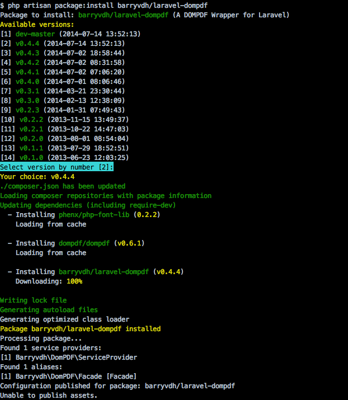The height and width of the screenshot is (400, 348).
Task: Select the 'dev-master' version row
Action: click(70, 34)
